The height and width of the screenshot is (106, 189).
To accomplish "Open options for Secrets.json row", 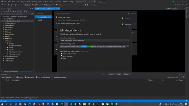I will tap(135, 18).
